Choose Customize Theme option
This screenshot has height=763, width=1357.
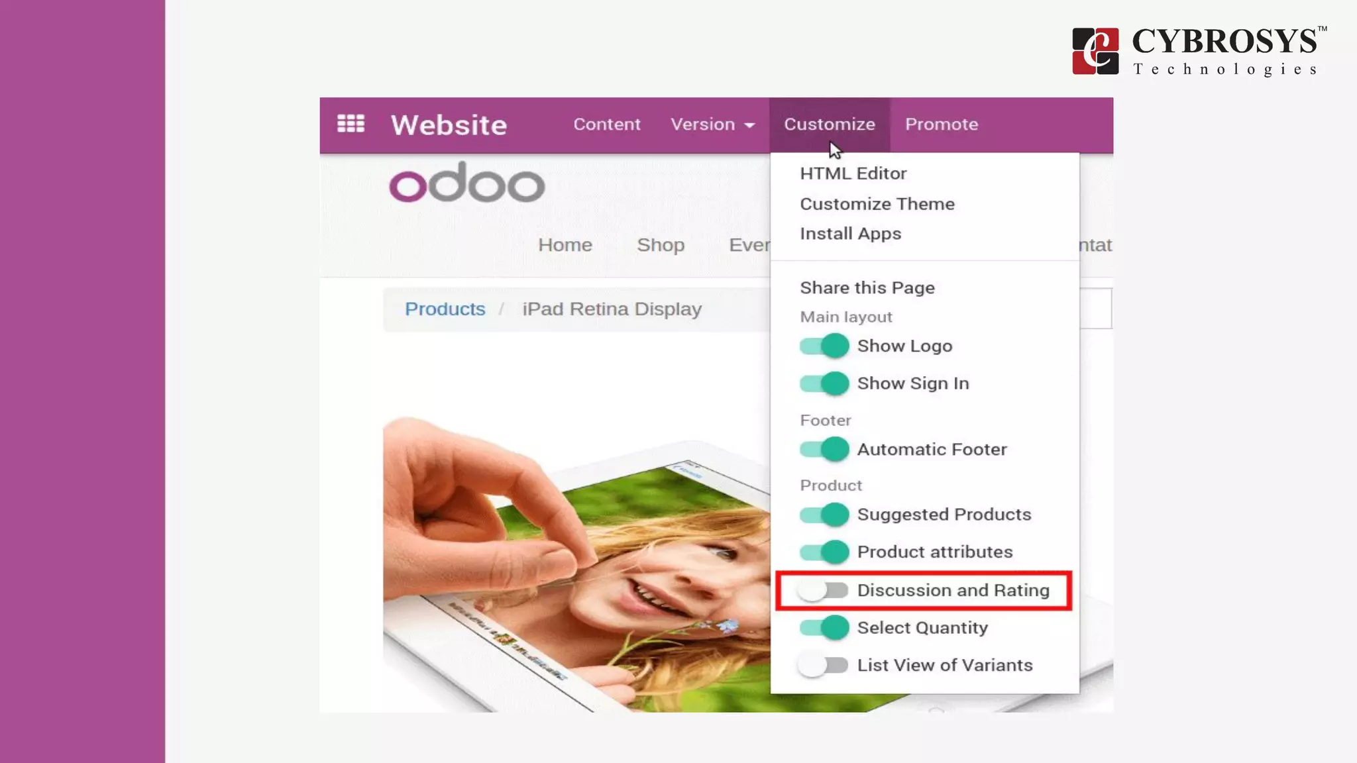(x=877, y=204)
